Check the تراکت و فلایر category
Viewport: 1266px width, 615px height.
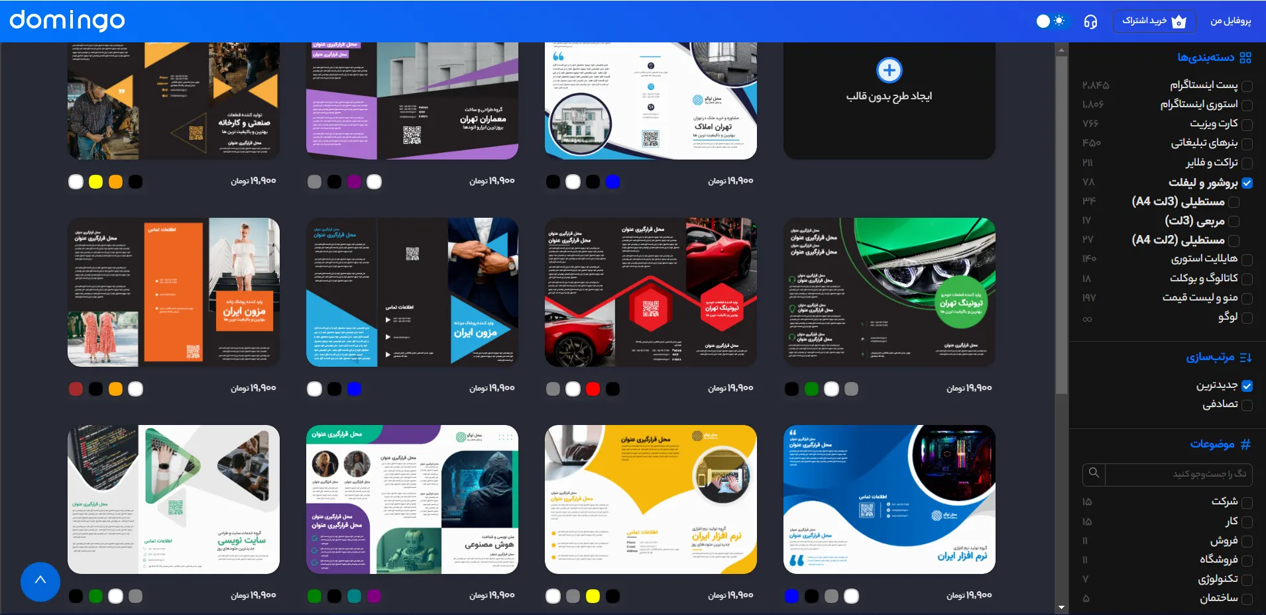(1247, 163)
